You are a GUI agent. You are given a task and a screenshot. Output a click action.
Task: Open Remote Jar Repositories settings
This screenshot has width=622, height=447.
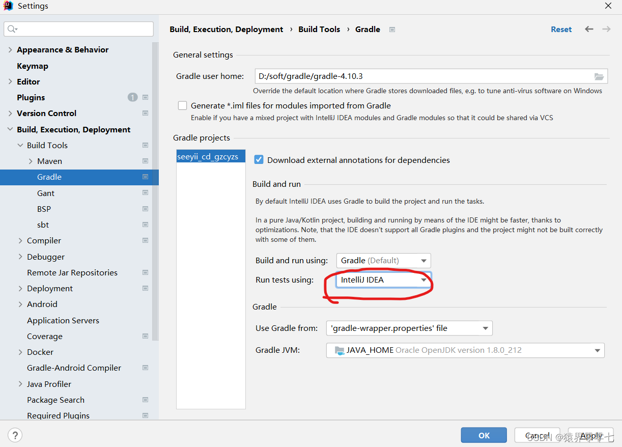point(72,272)
